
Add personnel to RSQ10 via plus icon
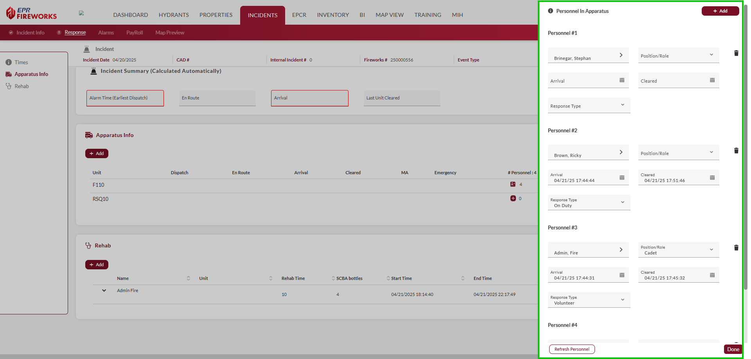click(513, 198)
